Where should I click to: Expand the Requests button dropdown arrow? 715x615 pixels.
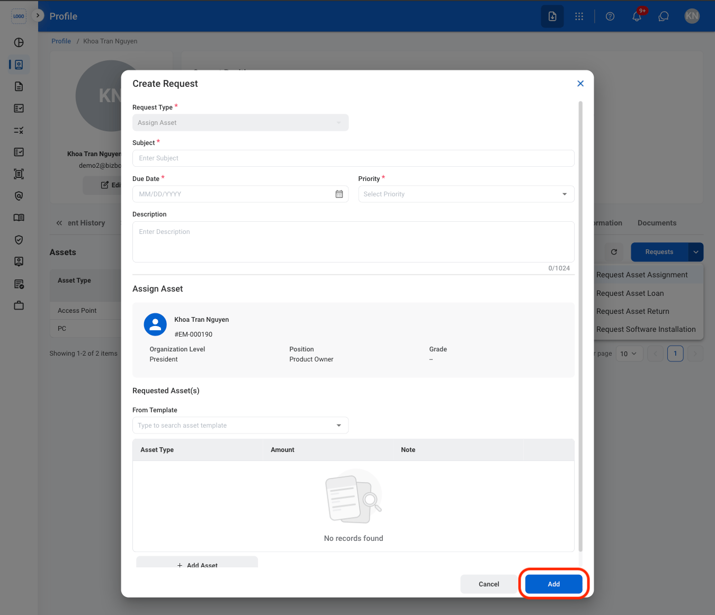[696, 252]
